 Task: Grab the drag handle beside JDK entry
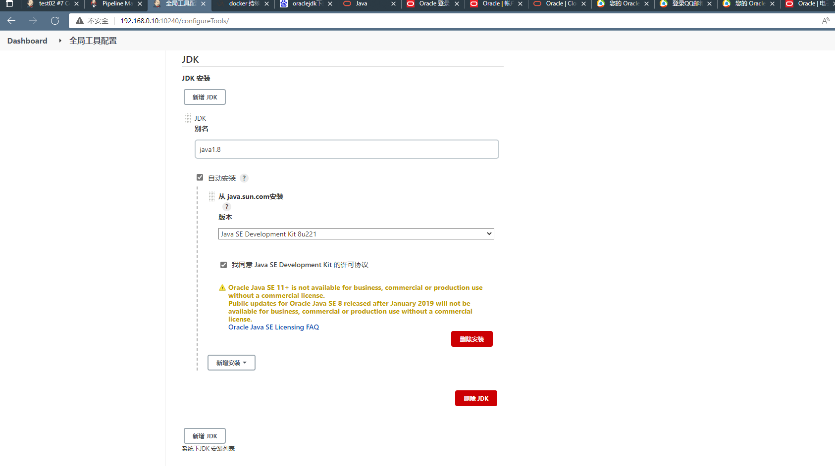tap(188, 118)
